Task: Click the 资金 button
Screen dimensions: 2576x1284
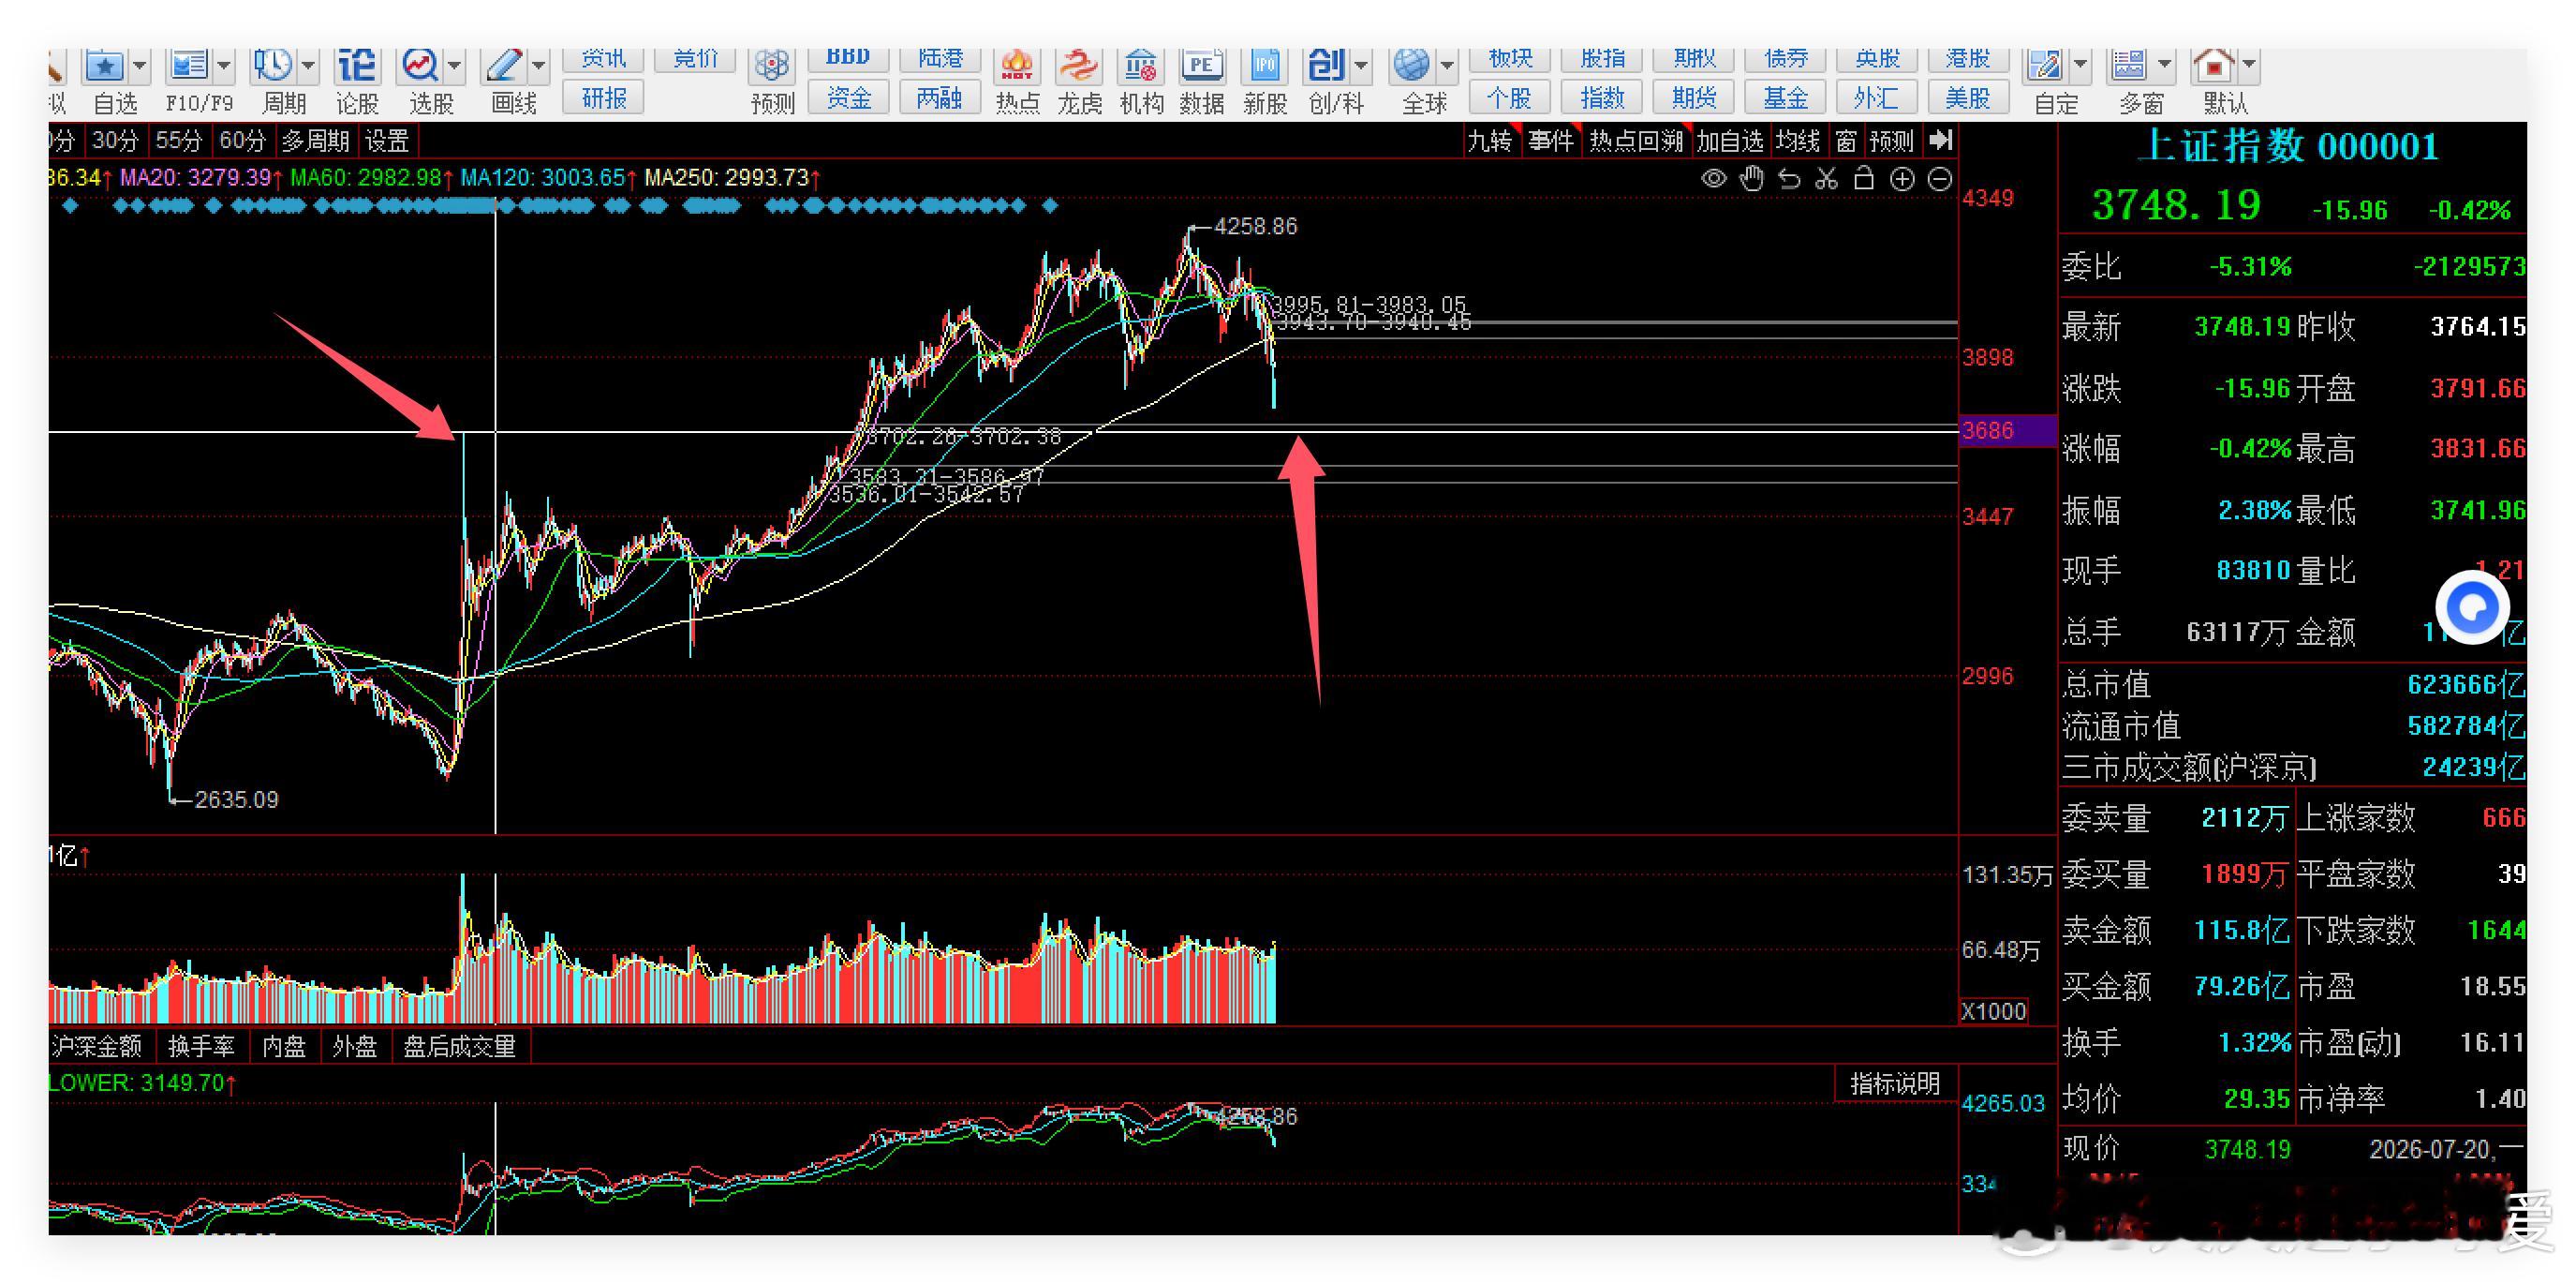Action: click(849, 98)
